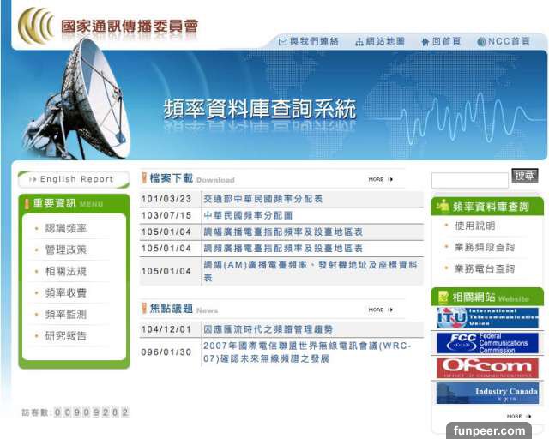Open the Ofcom logo link

tap(486, 369)
